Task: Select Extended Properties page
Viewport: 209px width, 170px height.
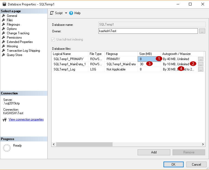Action: pyautogui.click(x=20, y=42)
